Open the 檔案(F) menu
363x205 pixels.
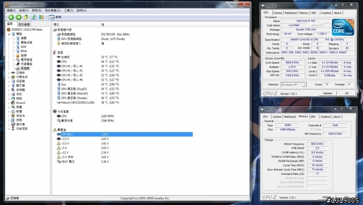(x=11, y=10)
